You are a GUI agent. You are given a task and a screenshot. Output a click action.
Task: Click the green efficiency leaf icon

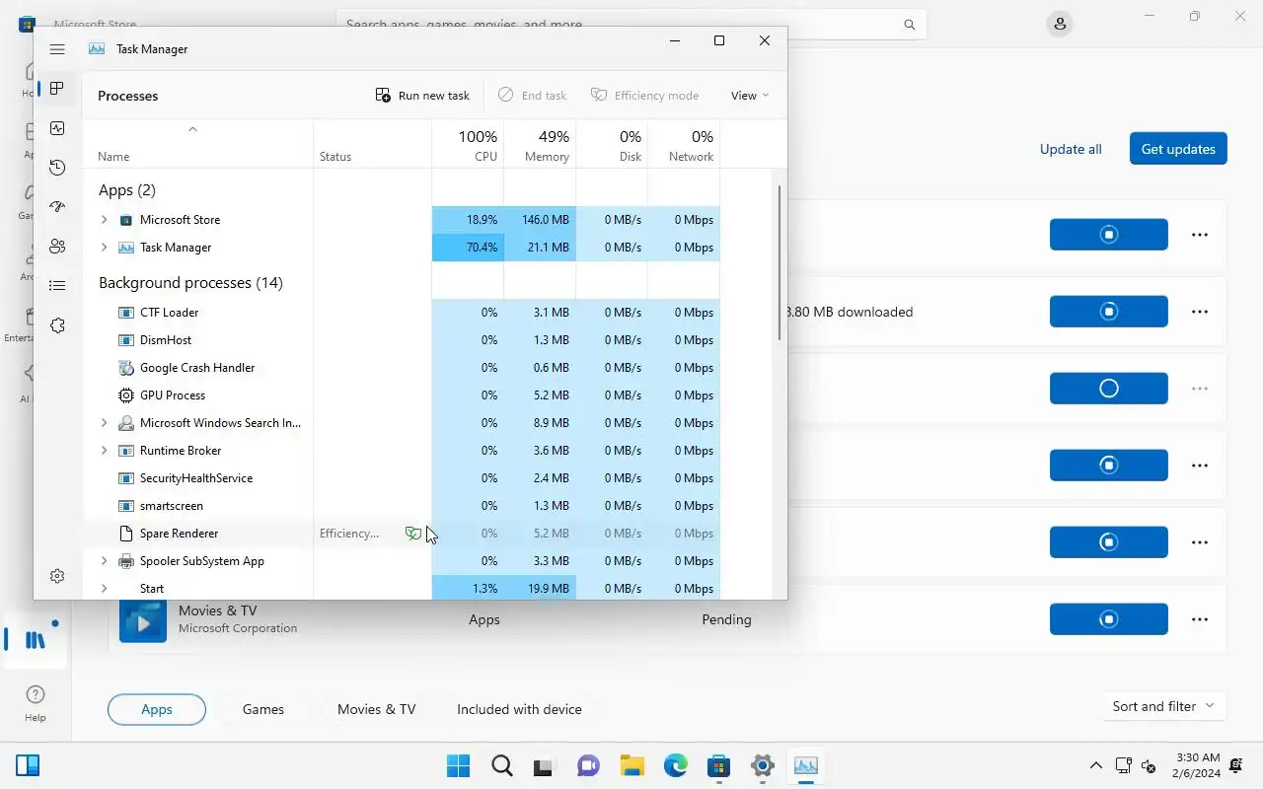pyautogui.click(x=412, y=534)
